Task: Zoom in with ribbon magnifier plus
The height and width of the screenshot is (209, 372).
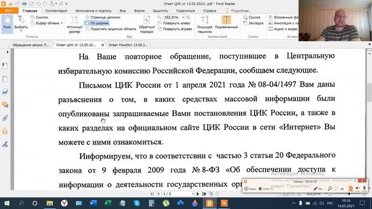Action: point(188,17)
